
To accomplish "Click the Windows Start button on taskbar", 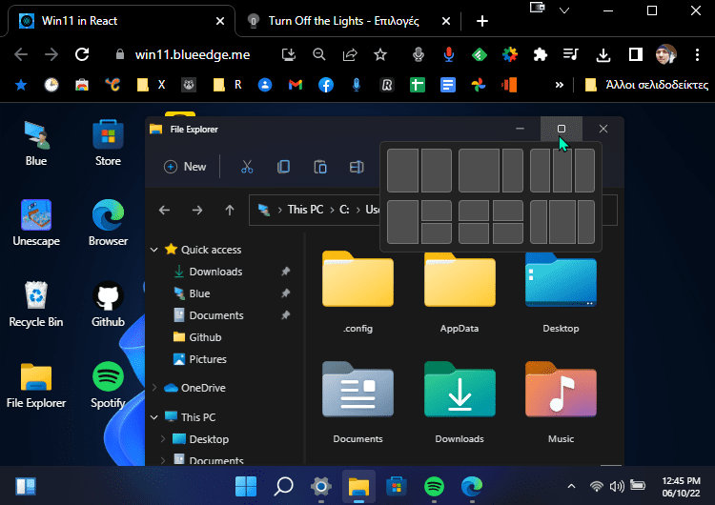I will pyautogui.click(x=246, y=486).
